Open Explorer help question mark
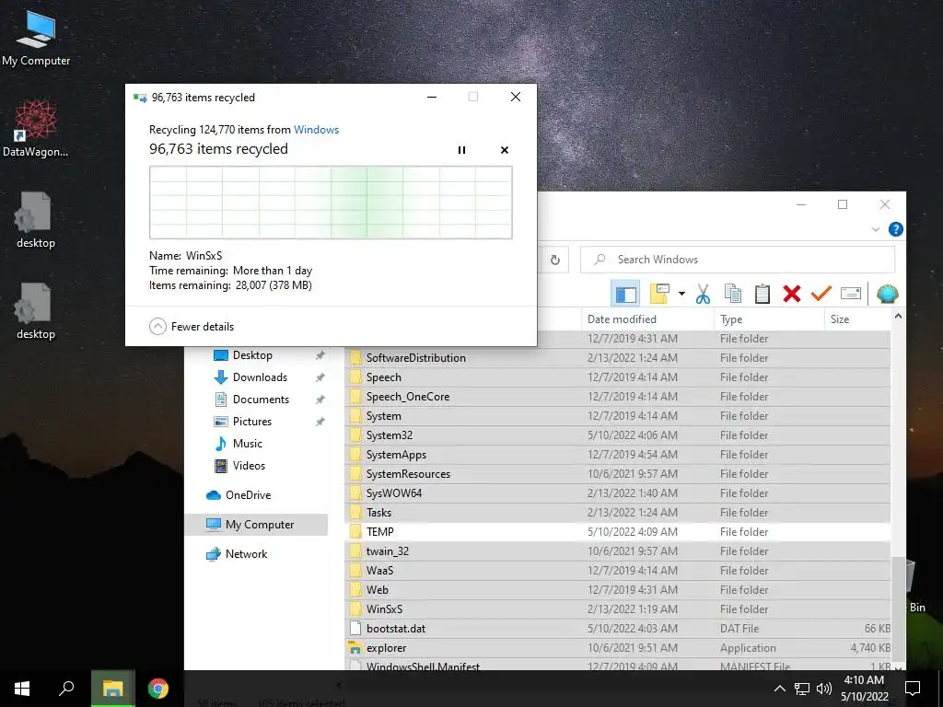 [895, 229]
